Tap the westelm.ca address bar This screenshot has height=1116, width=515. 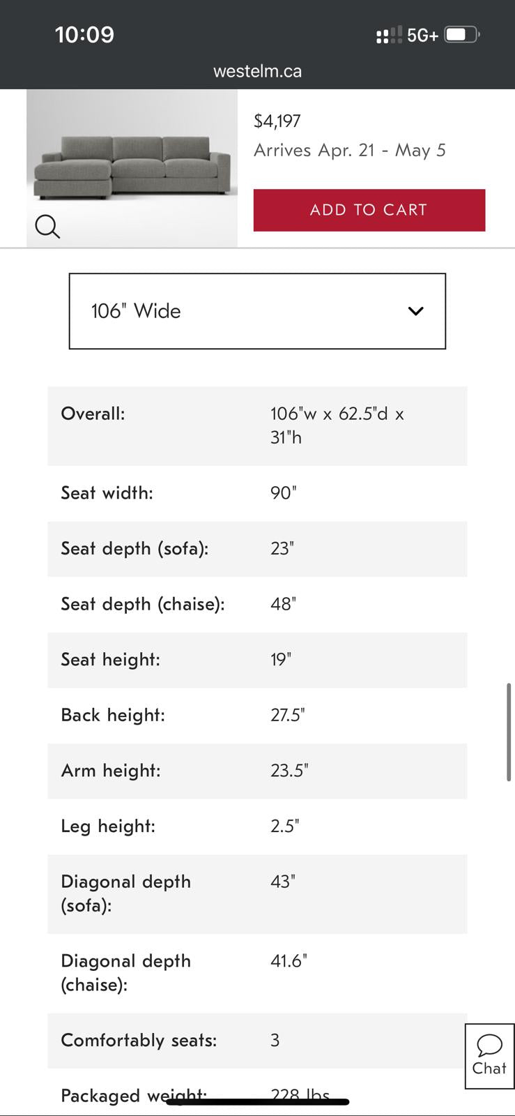click(257, 71)
